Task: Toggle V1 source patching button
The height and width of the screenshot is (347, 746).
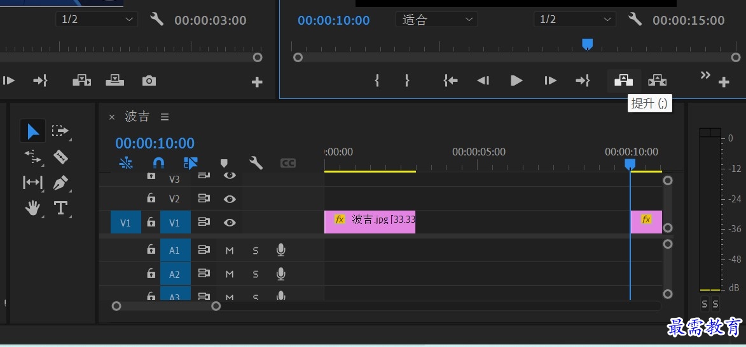Action: coord(125,222)
